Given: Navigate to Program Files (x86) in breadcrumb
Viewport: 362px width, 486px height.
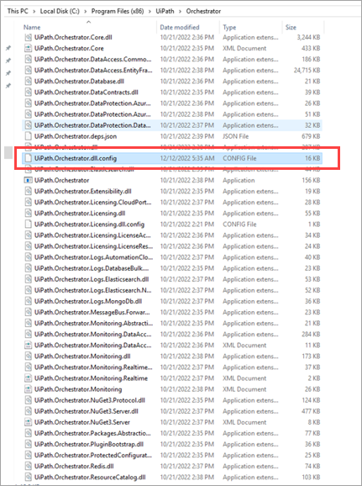Looking at the screenshot, I should [118, 11].
